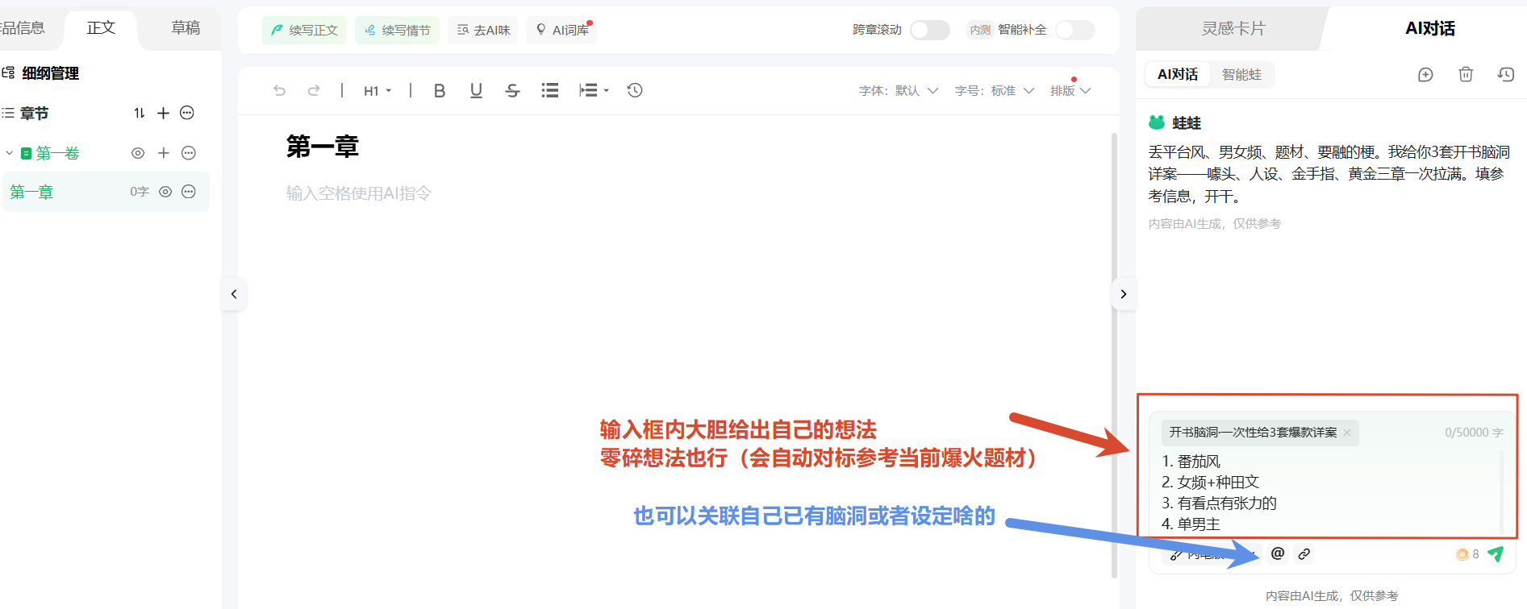Viewport: 1527px width, 609px height.
Task: Apply strikethrough formatting in the editor toolbar
Action: click(x=512, y=90)
